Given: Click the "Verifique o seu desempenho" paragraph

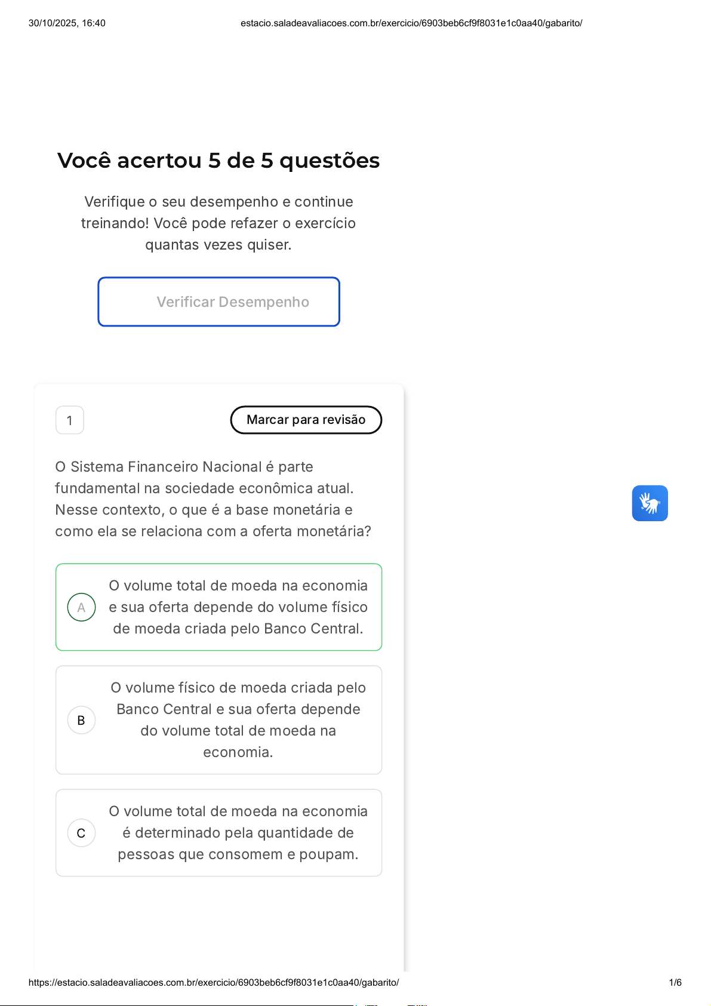Looking at the screenshot, I should point(218,223).
